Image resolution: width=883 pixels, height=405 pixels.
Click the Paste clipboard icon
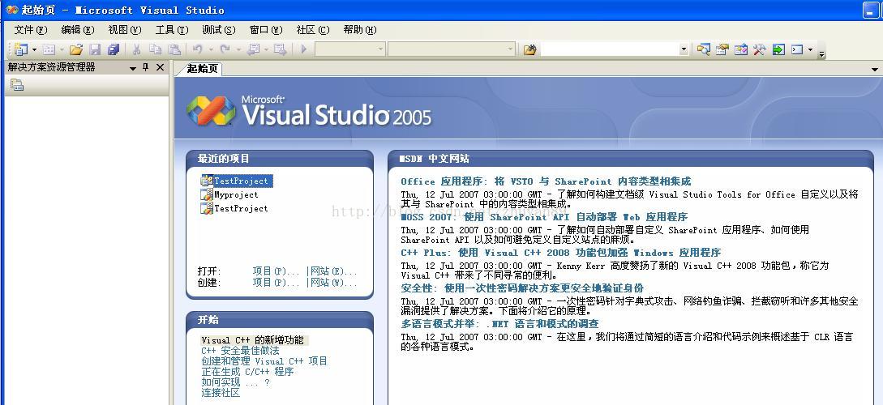tap(174, 49)
